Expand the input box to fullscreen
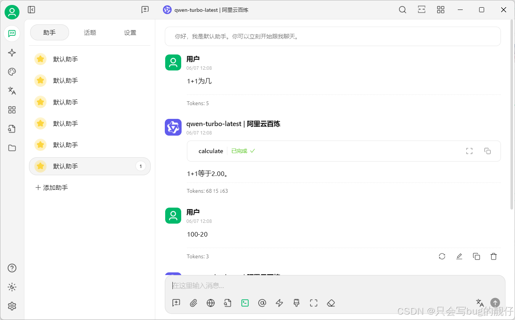Viewport: 515px width, 320px height. 314,303
